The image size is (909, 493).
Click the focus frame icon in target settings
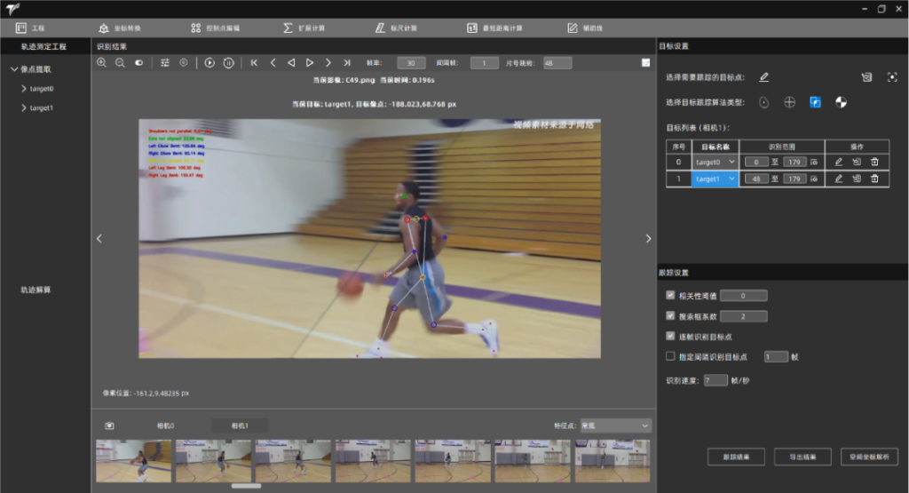coord(892,76)
